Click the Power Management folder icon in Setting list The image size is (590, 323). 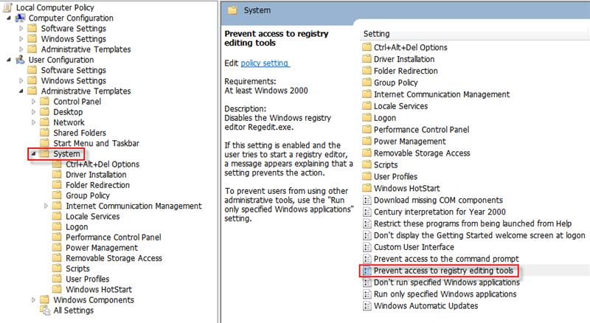pos(367,141)
